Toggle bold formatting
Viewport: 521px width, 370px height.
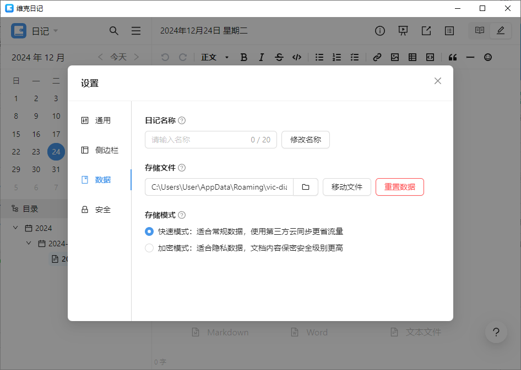(243, 57)
